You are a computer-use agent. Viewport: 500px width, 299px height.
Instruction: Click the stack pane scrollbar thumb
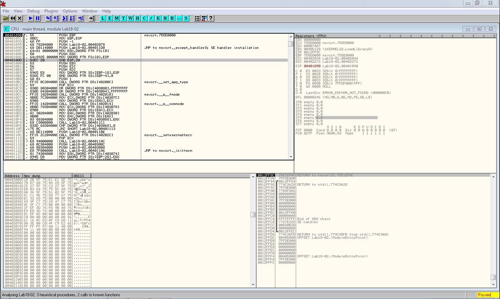[493, 277]
